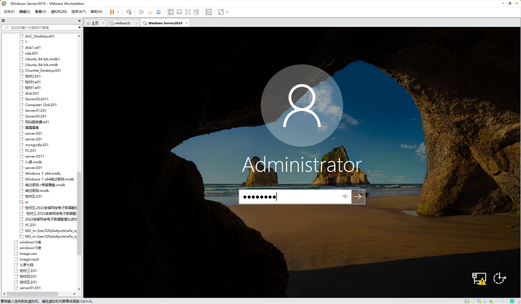Open the library search filter dropdown
This screenshot has width=521, height=304.
click(x=80, y=28)
